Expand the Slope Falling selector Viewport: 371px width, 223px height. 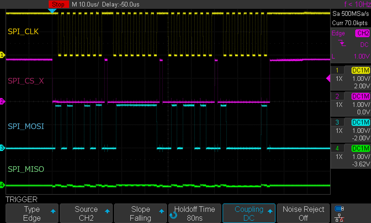click(x=140, y=213)
